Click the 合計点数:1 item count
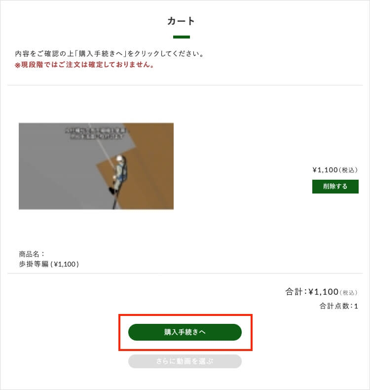The width and height of the screenshot is (370, 390). pos(339,306)
